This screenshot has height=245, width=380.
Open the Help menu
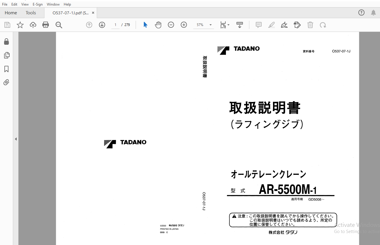coord(68,4)
